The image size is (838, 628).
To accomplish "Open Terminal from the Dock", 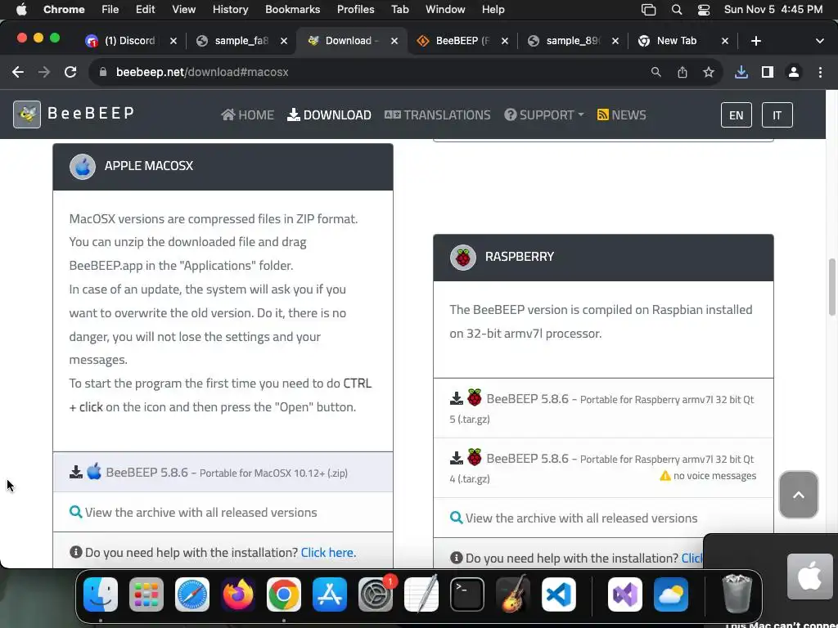I will (x=467, y=594).
